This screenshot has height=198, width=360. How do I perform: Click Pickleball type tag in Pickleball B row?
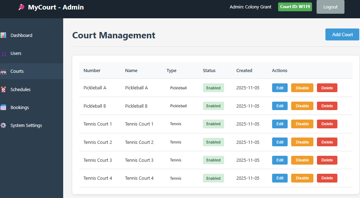[178, 106]
